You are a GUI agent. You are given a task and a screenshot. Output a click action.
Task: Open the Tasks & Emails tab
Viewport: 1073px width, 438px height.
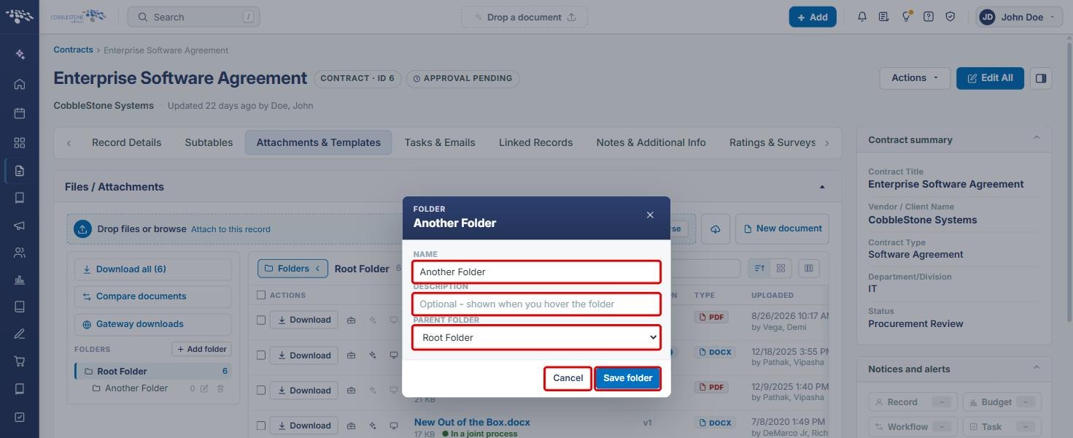coord(440,142)
